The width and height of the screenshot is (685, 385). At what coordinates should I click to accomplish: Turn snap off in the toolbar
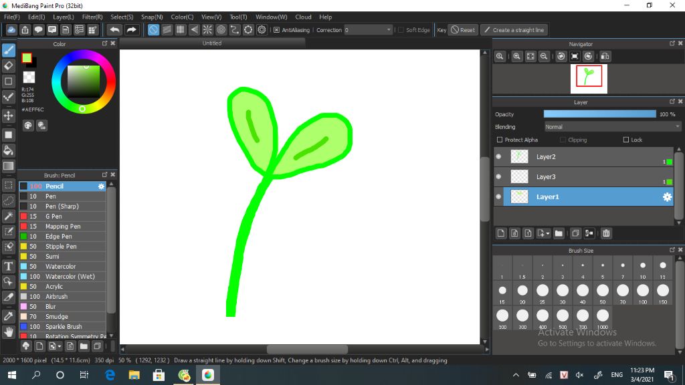153,30
